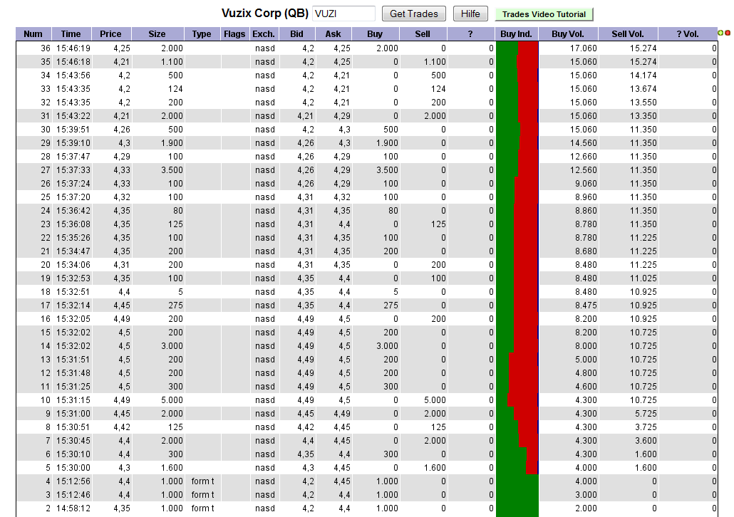
Task: Click time 14:58:12 in row 2
Action: tap(73, 509)
